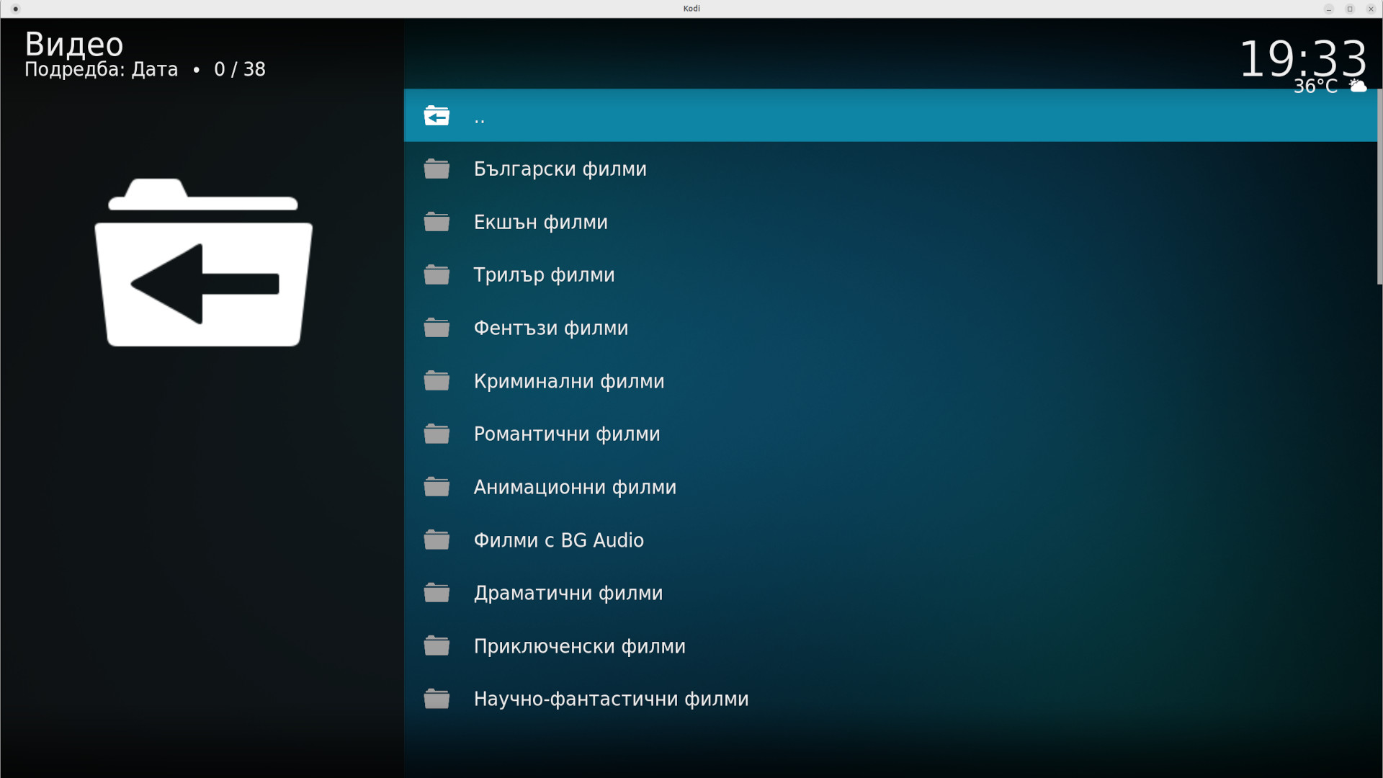Open the Фентъзи филми folder

[890, 328]
